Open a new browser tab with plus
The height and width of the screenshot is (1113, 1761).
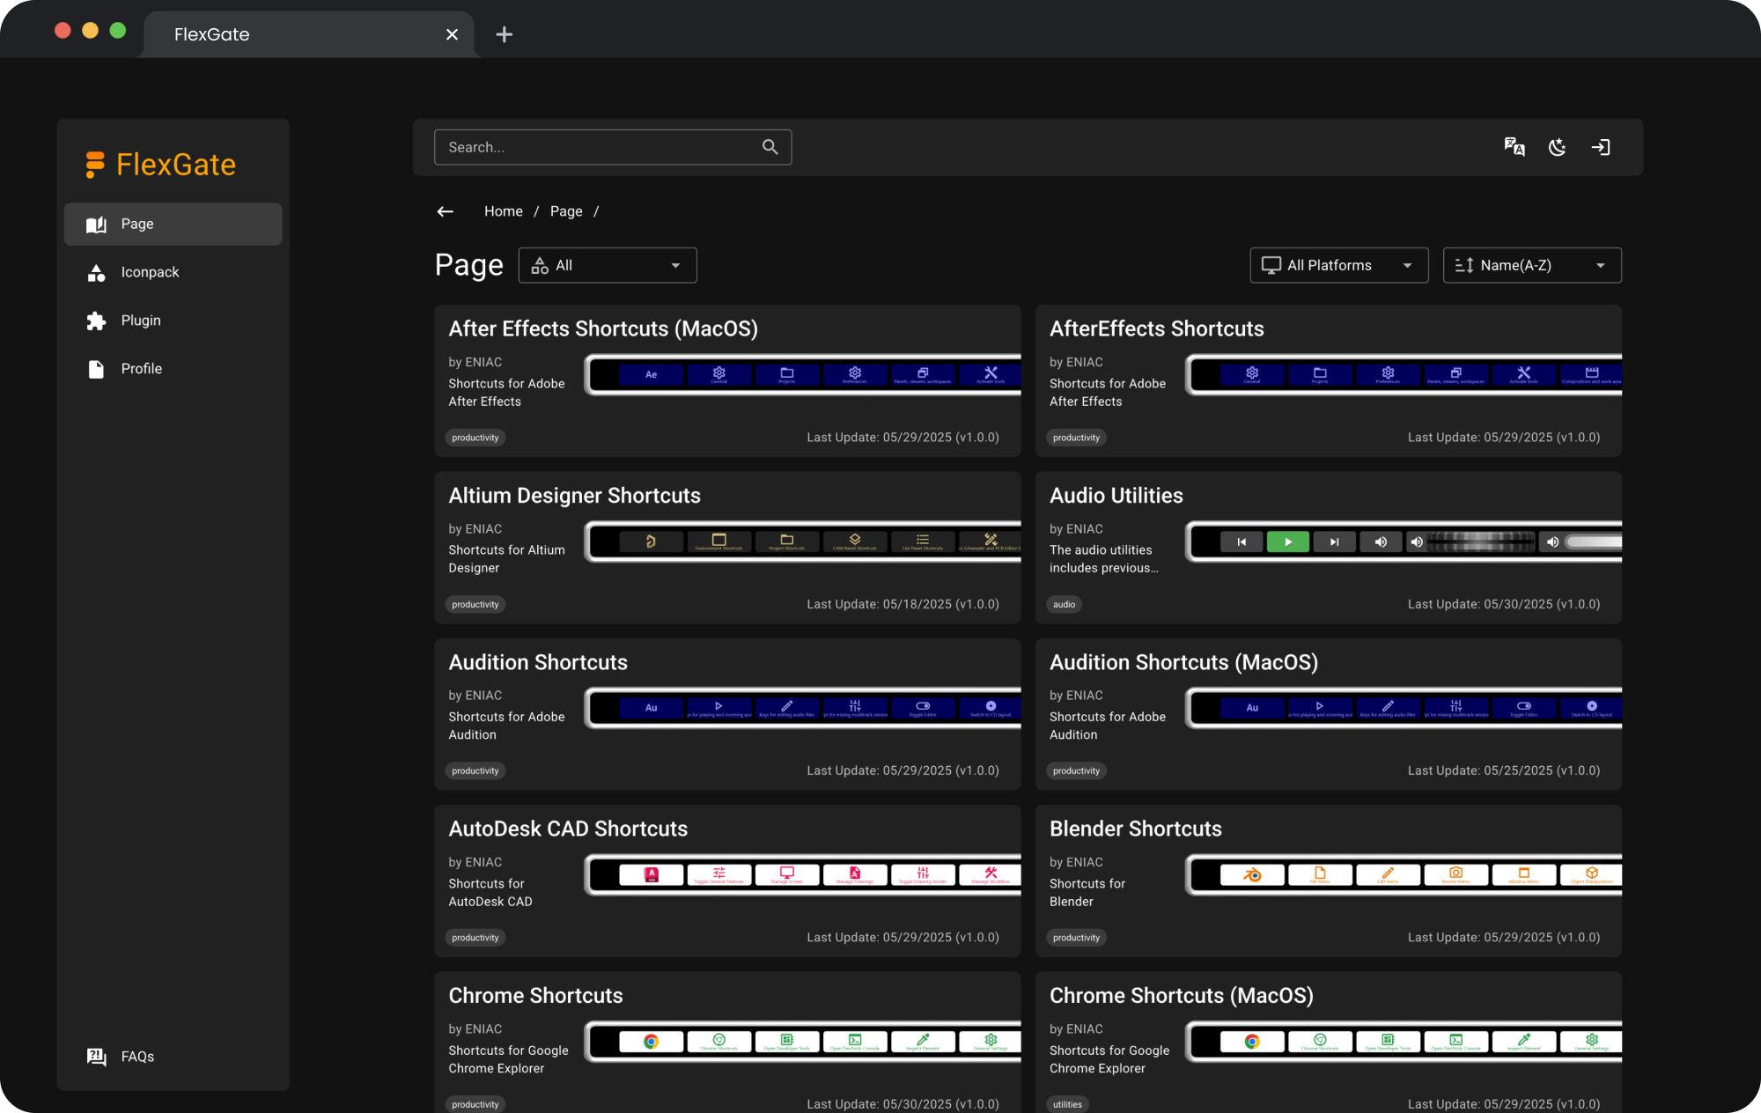tap(504, 34)
